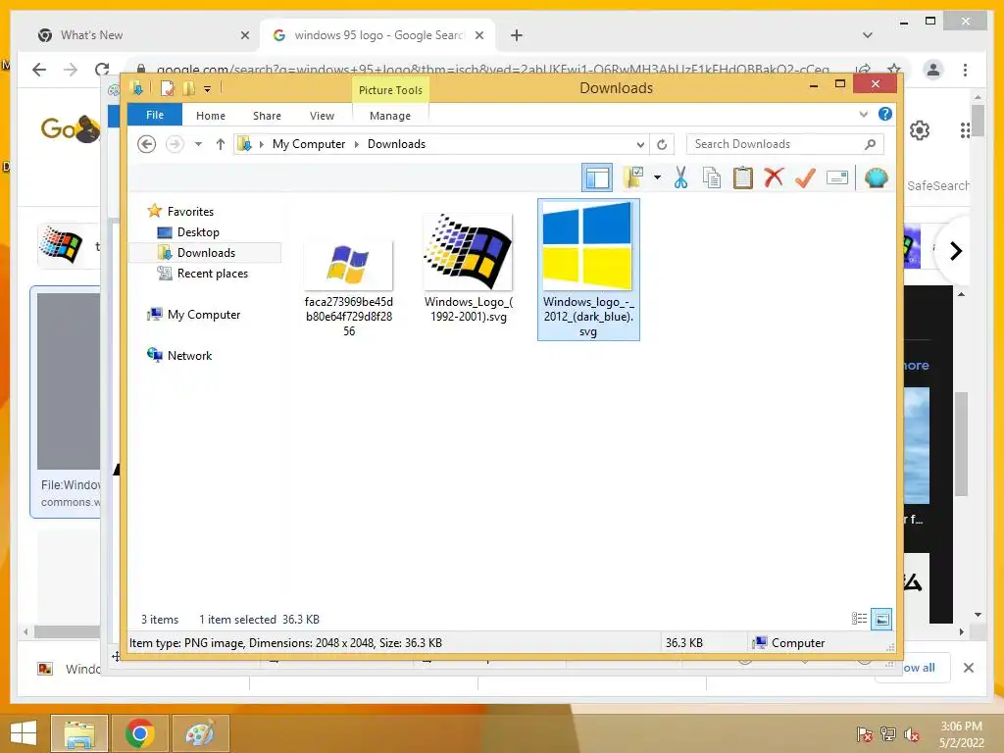Click the Picture Tools contextual tab
Screen dimensions: 1004x753
point(390,90)
